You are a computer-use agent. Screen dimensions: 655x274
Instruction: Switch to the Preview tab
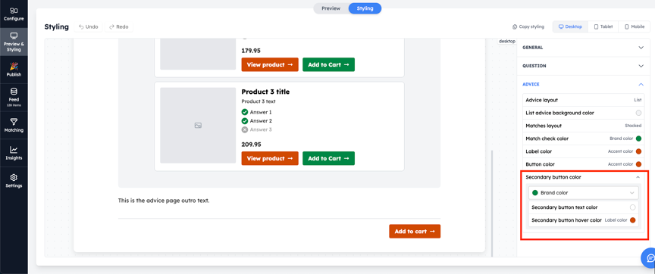coord(331,8)
